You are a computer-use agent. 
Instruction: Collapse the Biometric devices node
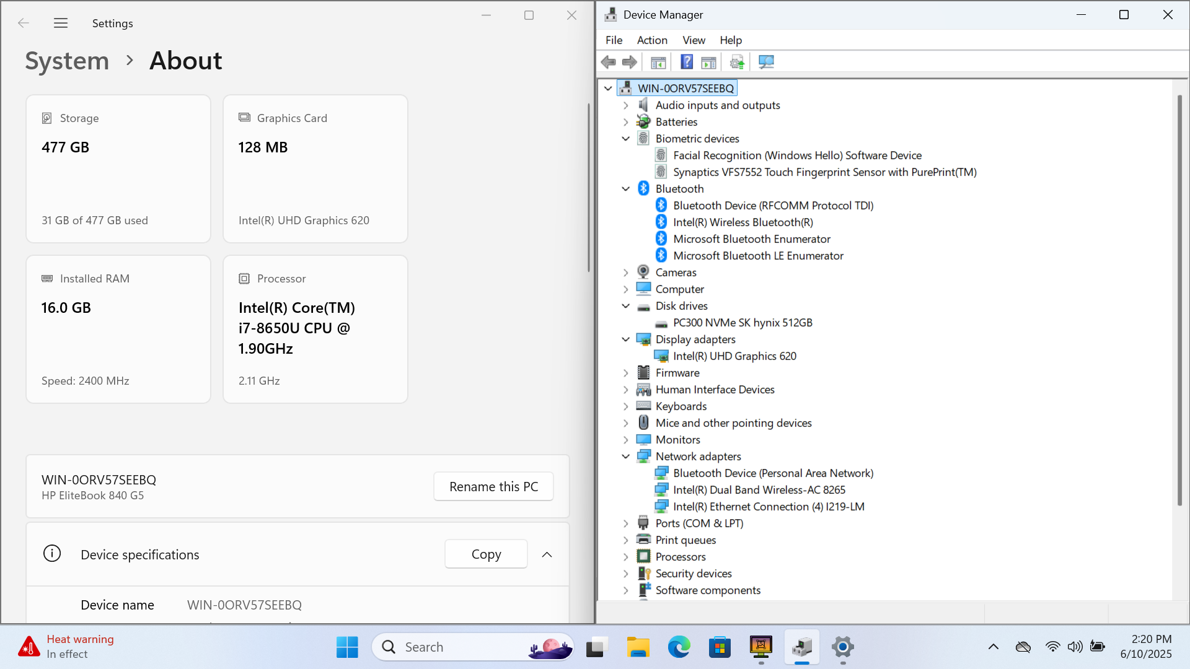point(626,139)
